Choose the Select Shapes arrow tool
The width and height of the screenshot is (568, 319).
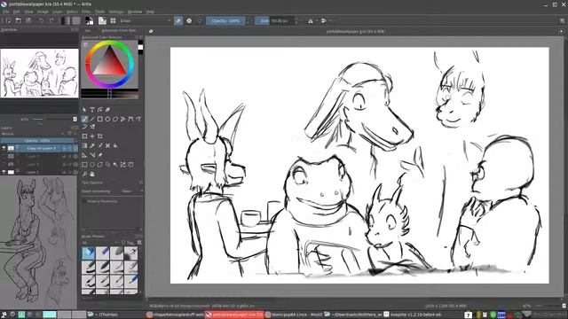coord(84,110)
